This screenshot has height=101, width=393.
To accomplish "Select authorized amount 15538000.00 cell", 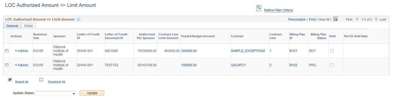I will tap(147, 51).
